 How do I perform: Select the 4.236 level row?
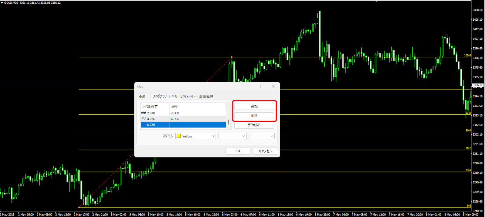183,119
